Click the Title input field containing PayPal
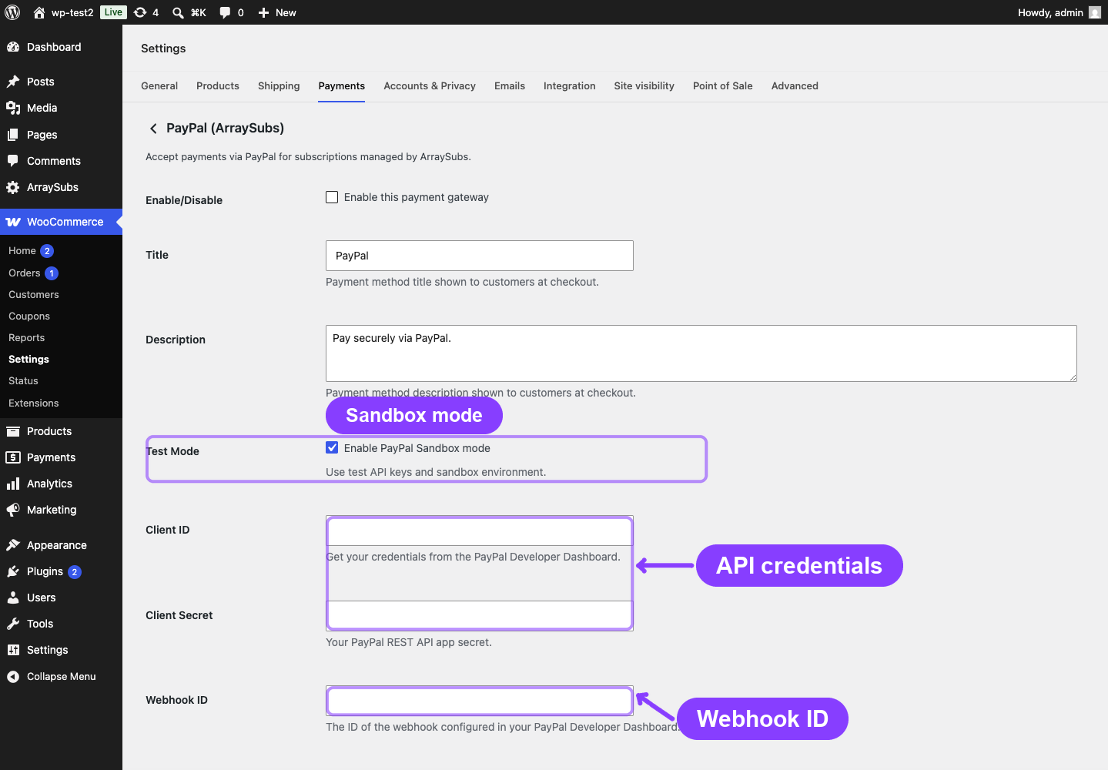 coord(480,256)
